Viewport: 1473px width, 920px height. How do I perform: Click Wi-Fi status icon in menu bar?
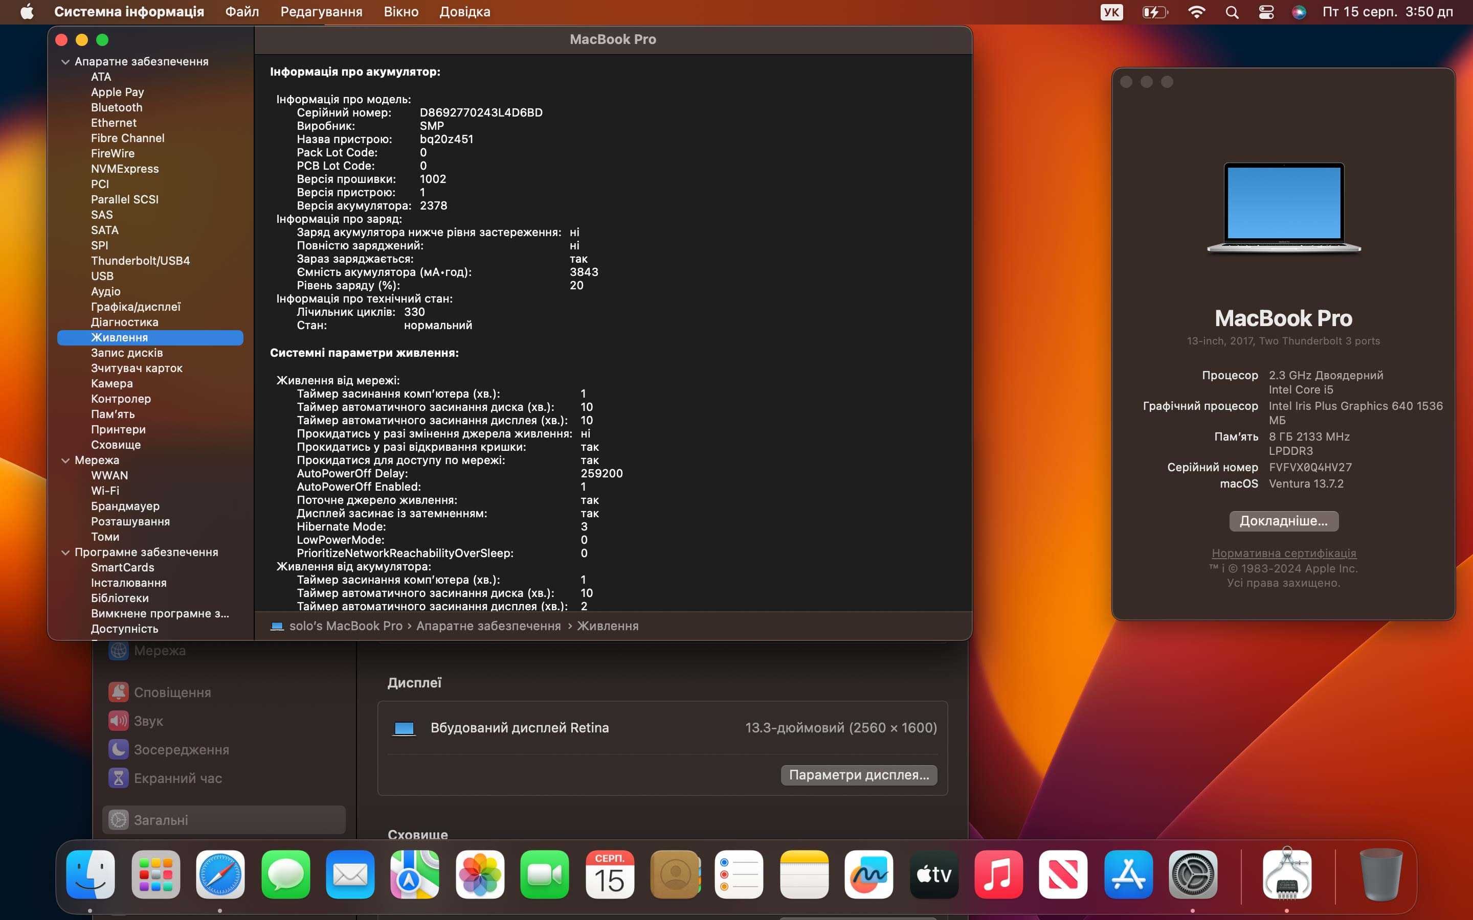click(1197, 12)
